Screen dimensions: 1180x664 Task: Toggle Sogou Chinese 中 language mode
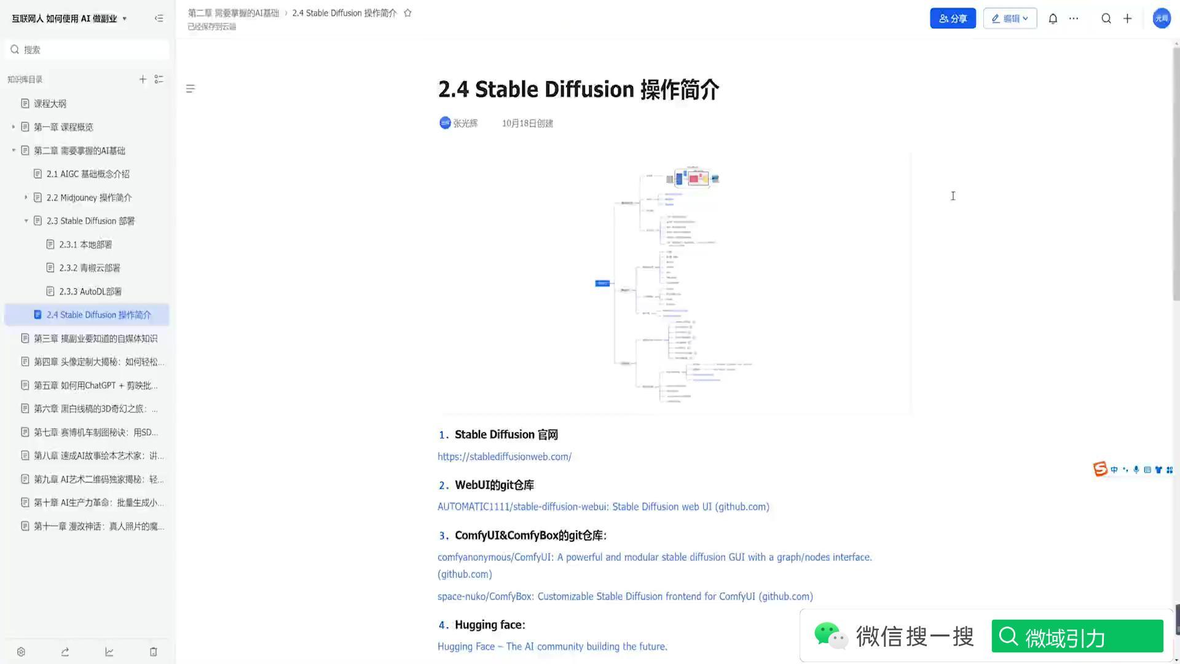pyautogui.click(x=1114, y=470)
